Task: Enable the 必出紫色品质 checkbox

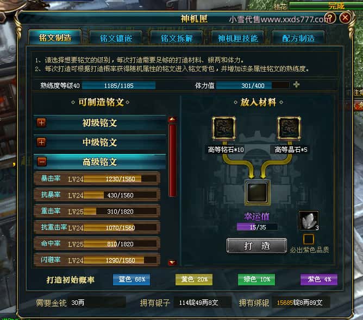Action: [x=309, y=239]
